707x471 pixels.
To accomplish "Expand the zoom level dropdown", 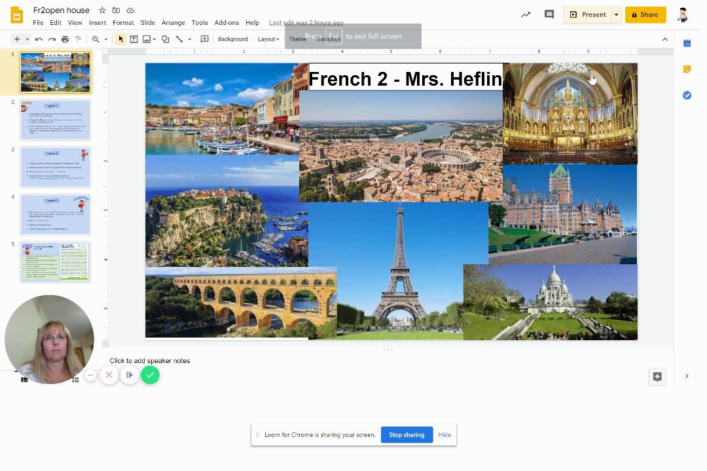I will [x=106, y=39].
